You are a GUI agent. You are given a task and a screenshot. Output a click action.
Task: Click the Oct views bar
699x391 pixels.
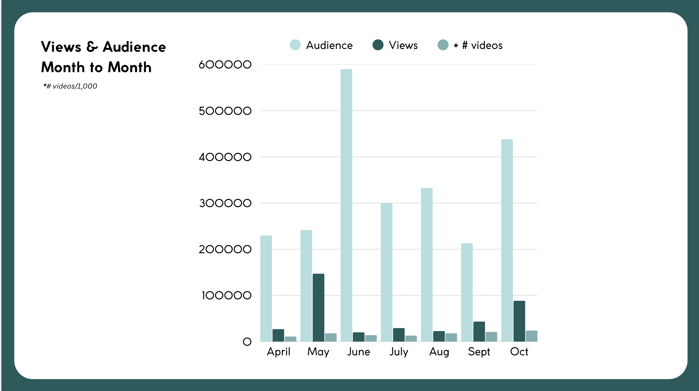pos(519,321)
